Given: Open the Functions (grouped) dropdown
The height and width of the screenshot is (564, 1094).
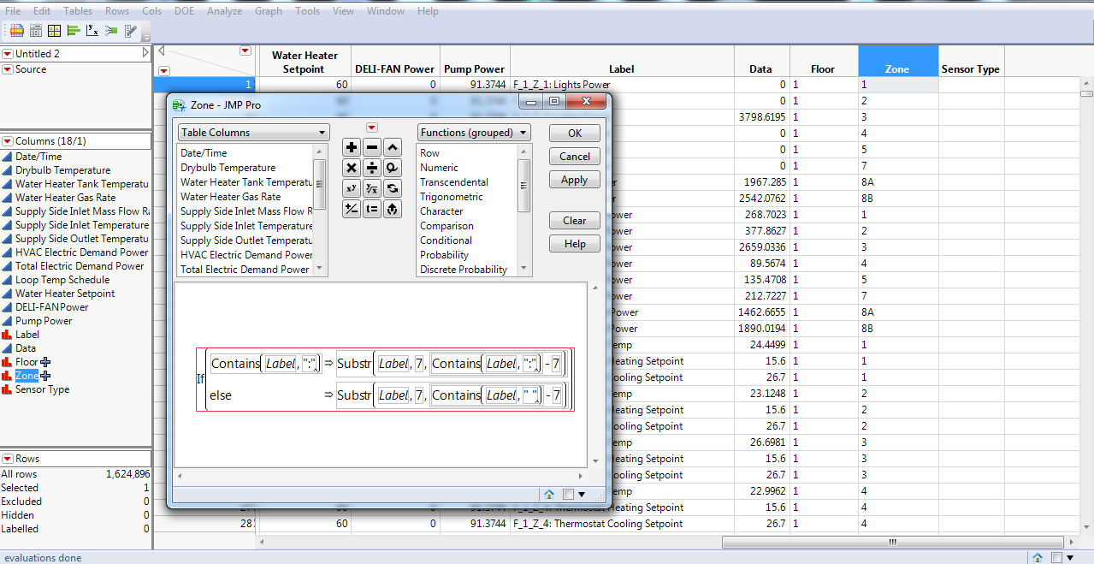Looking at the screenshot, I should tap(474, 133).
